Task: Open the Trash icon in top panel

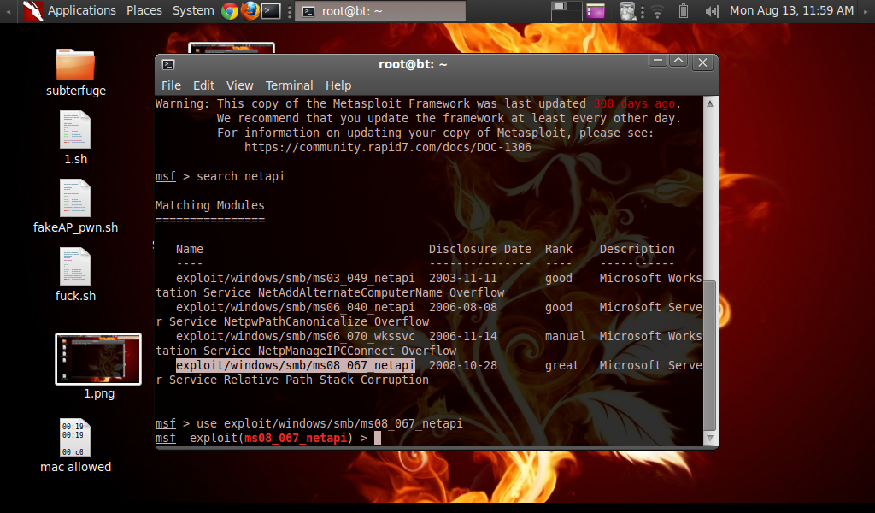Action: [x=627, y=10]
